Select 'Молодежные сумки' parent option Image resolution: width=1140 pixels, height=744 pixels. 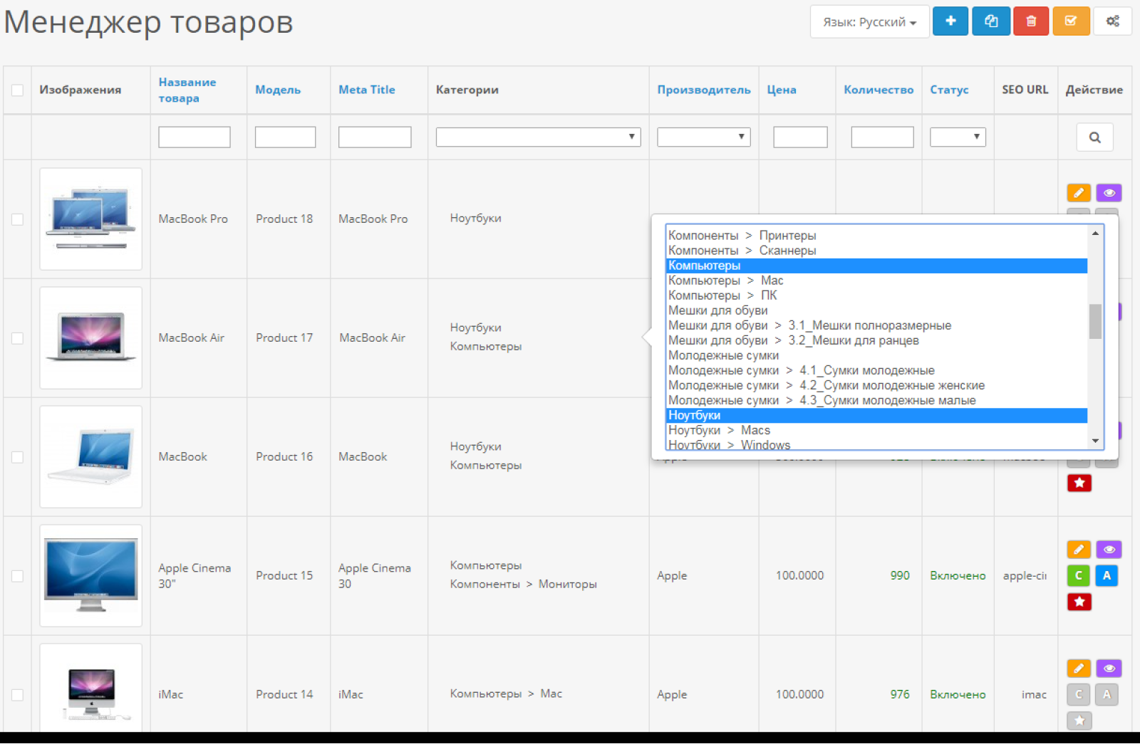pyautogui.click(x=876, y=355)
